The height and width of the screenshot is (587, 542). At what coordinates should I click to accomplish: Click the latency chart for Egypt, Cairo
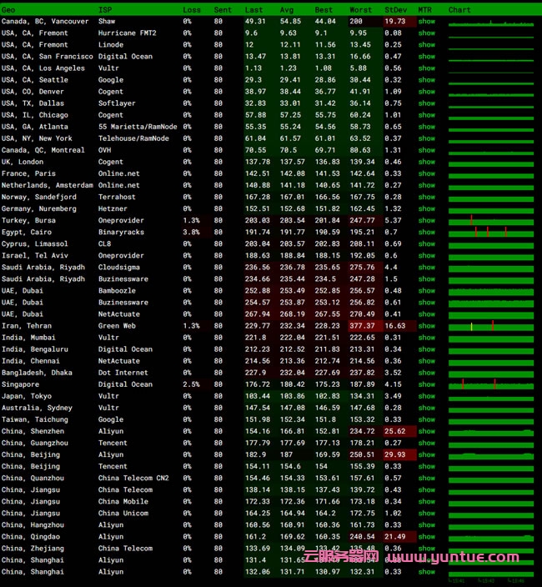coord(489,232)
